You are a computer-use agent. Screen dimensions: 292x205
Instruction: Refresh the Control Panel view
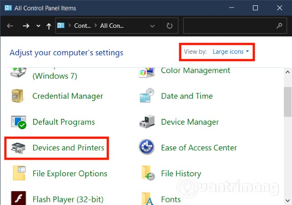point(169,26)
